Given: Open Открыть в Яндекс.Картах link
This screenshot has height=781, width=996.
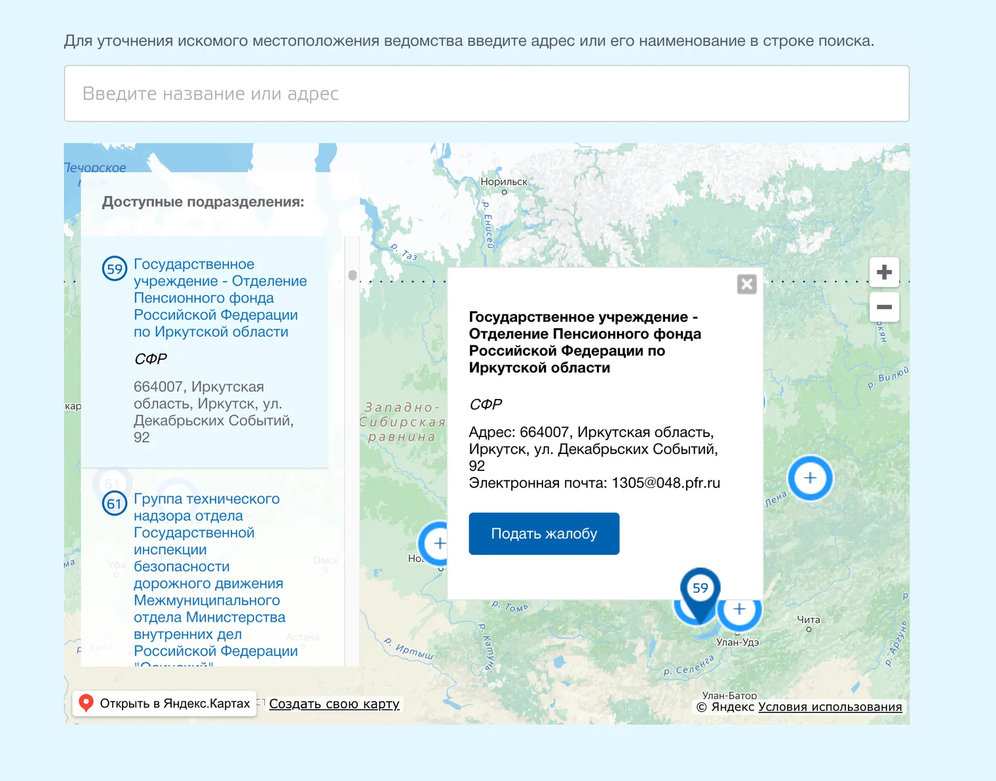Looking at the screenshot, I should click(x=175, y=703).
